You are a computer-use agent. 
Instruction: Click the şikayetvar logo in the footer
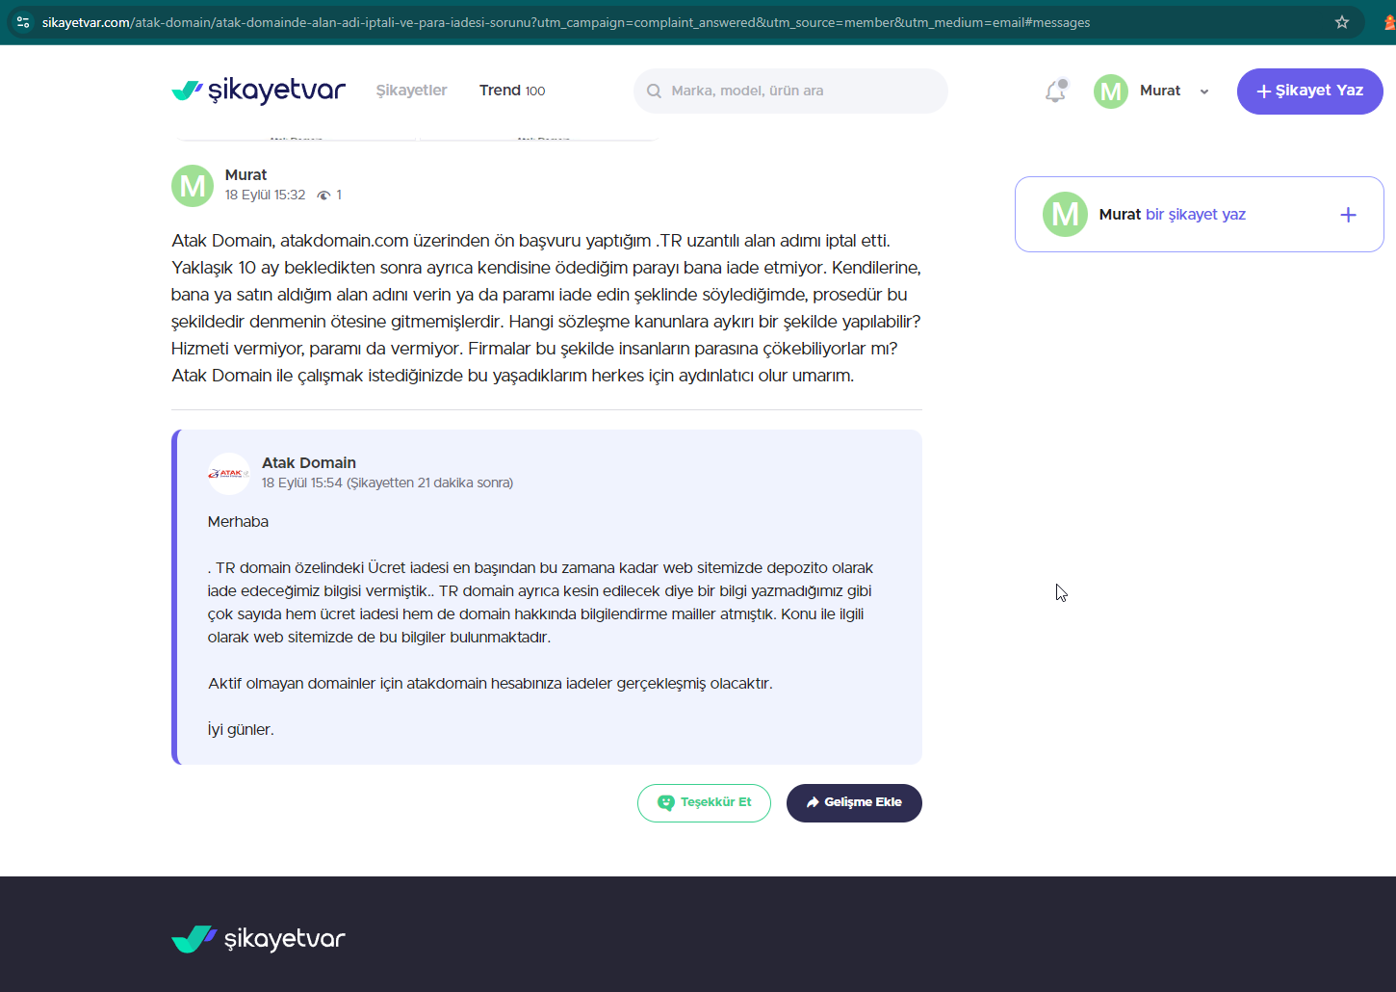[258, 939]
